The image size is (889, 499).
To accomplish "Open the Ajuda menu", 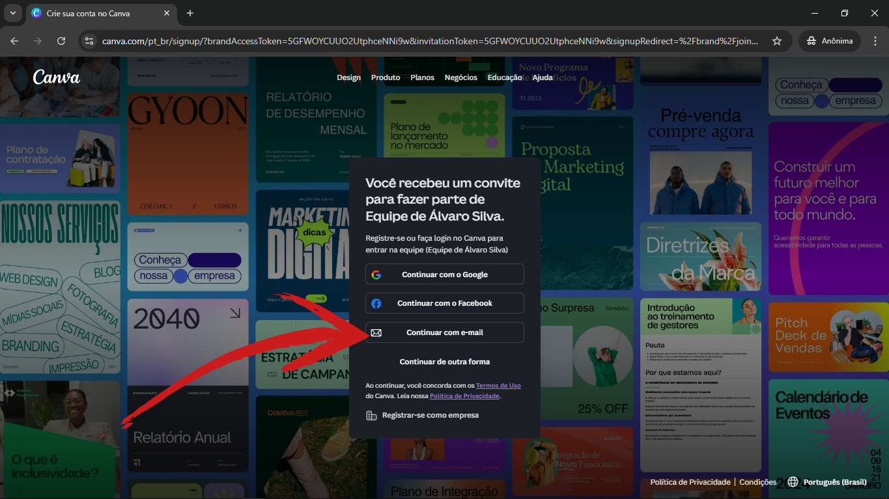I will 543,77.
